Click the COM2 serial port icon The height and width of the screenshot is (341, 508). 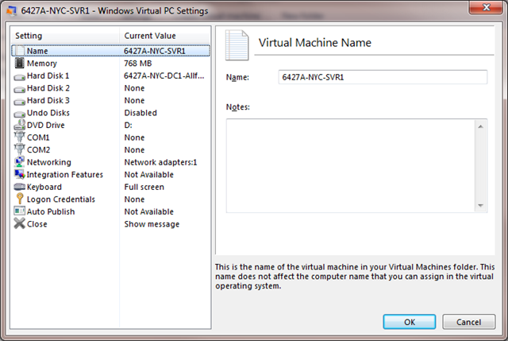(19, 149)
